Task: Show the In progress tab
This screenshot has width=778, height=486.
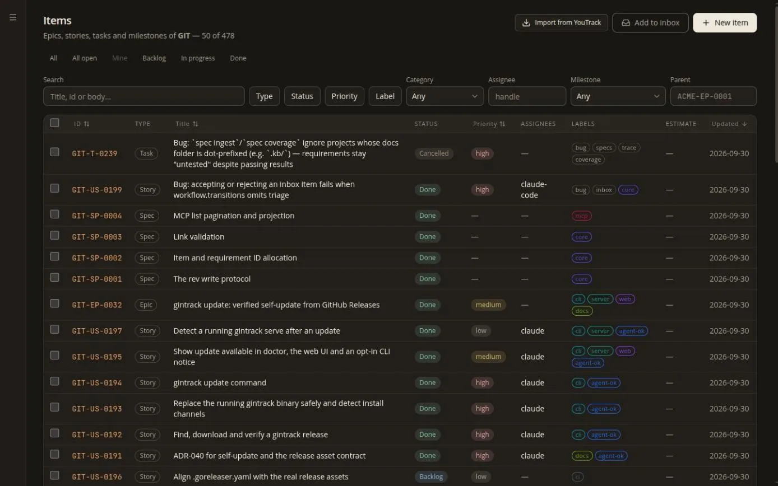Action: coord(198,58)
